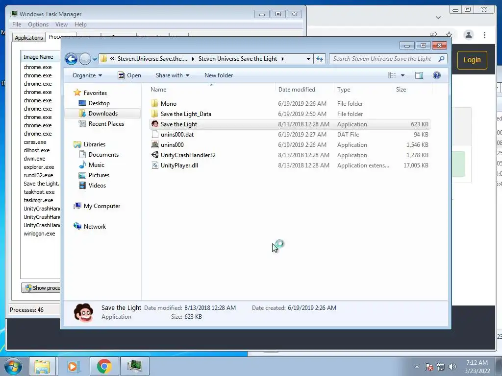Screen dimensions: 502x376
Task: Open the Share with dropdown
Action: [x=172, y=75]
